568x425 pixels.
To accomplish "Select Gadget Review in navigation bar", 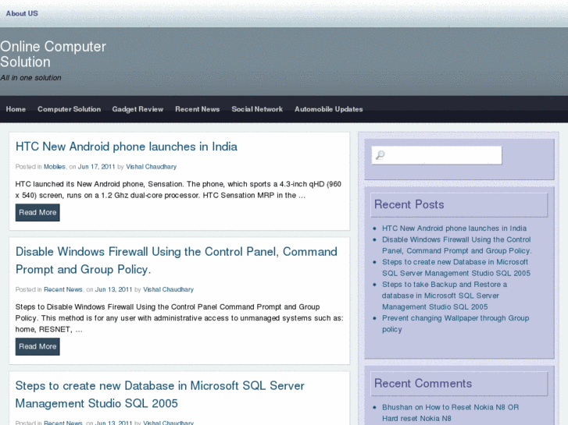I will [138, 109].
